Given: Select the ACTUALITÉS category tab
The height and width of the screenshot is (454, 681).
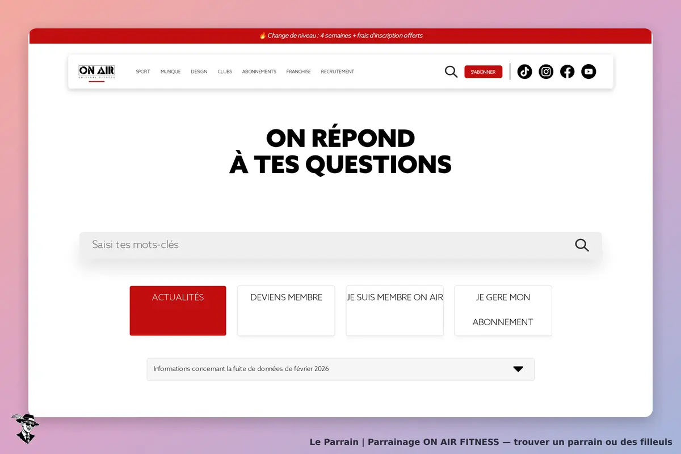Looking at the screenshot, I should pyautogui.click(x=178, y=310).
